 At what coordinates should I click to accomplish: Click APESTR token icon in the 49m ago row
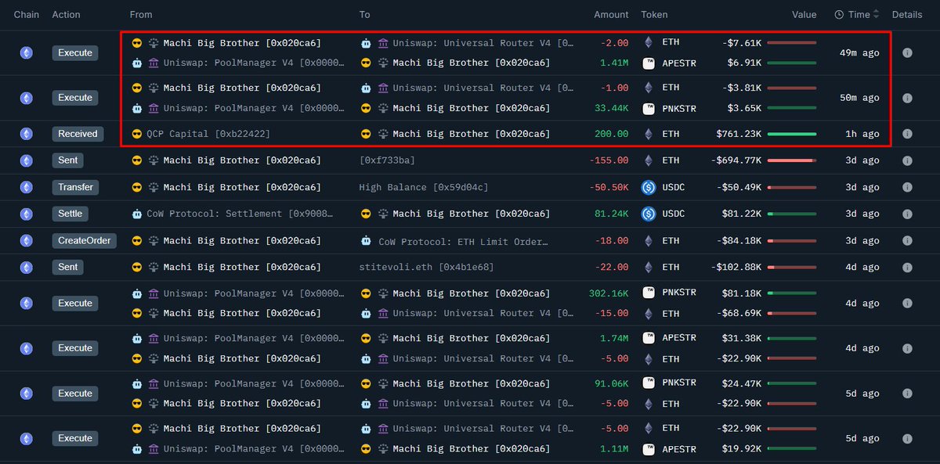648,63
